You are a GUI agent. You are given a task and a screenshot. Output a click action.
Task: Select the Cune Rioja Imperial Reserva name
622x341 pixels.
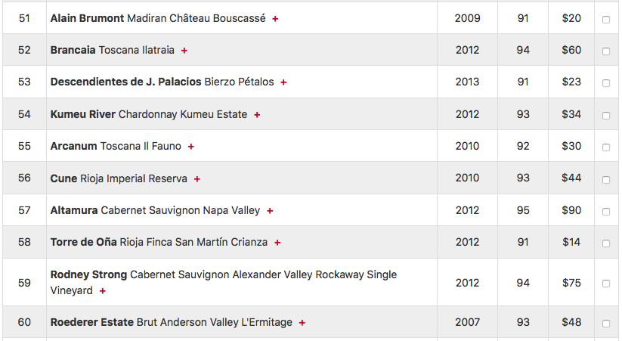[x=119, y=178]
